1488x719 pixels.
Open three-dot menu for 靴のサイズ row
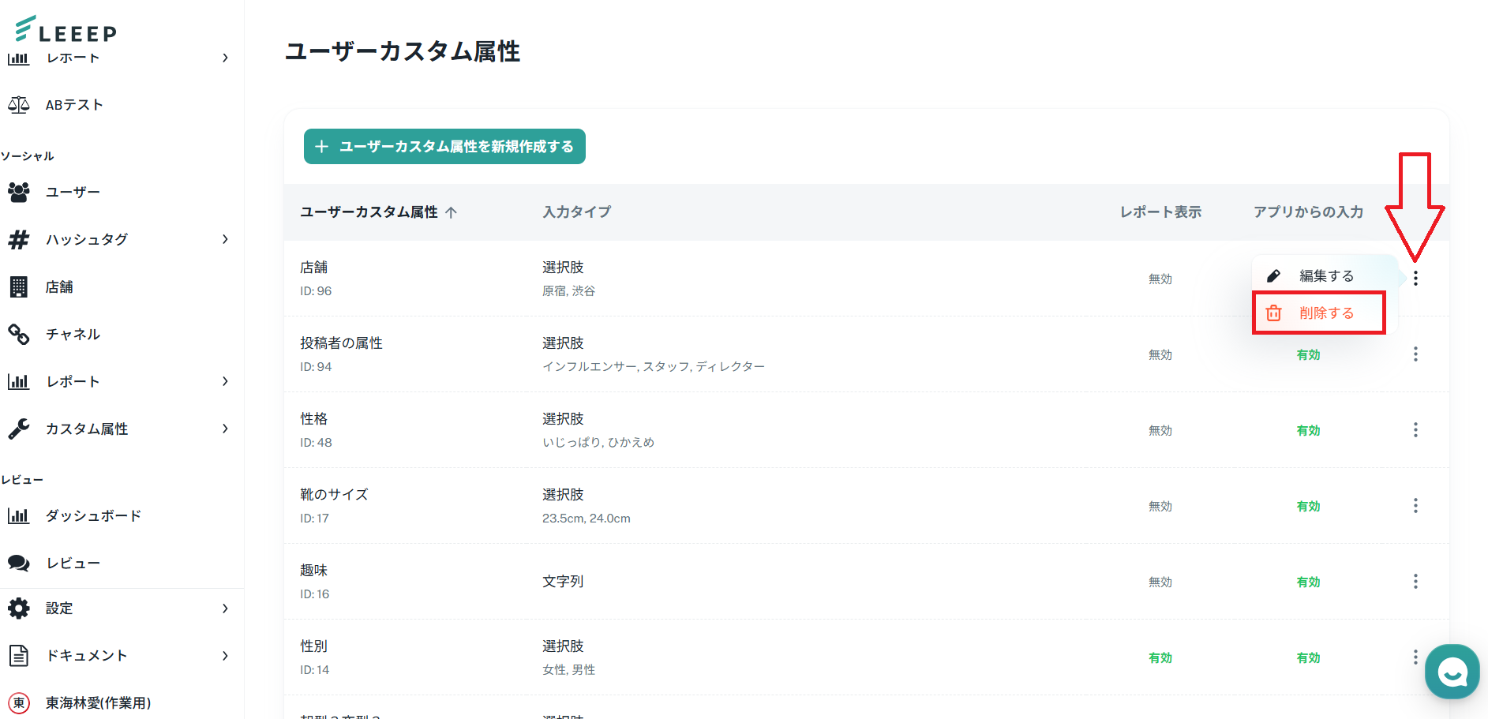(x=1415, y=506)
